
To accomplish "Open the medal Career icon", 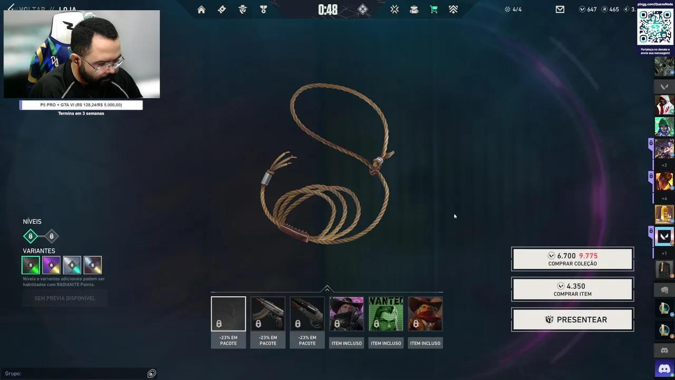I will [x=263, y=9].
